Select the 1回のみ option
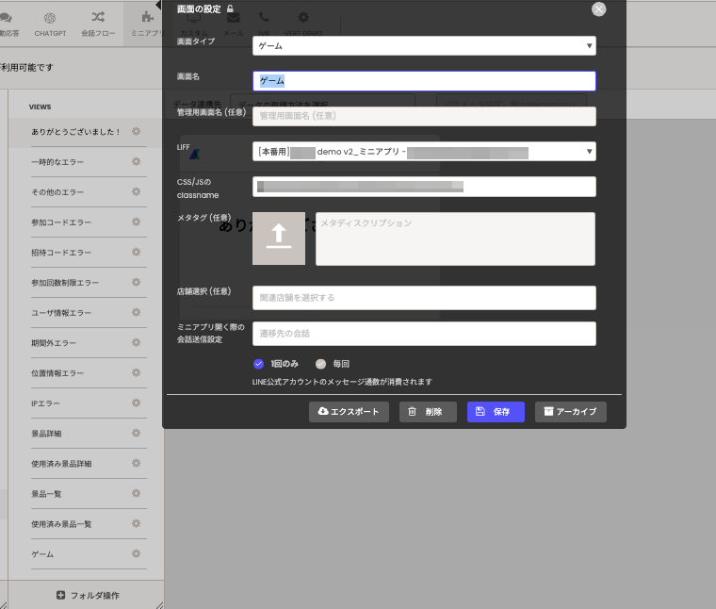Viewport: 716px width, 609px height. 259,364
